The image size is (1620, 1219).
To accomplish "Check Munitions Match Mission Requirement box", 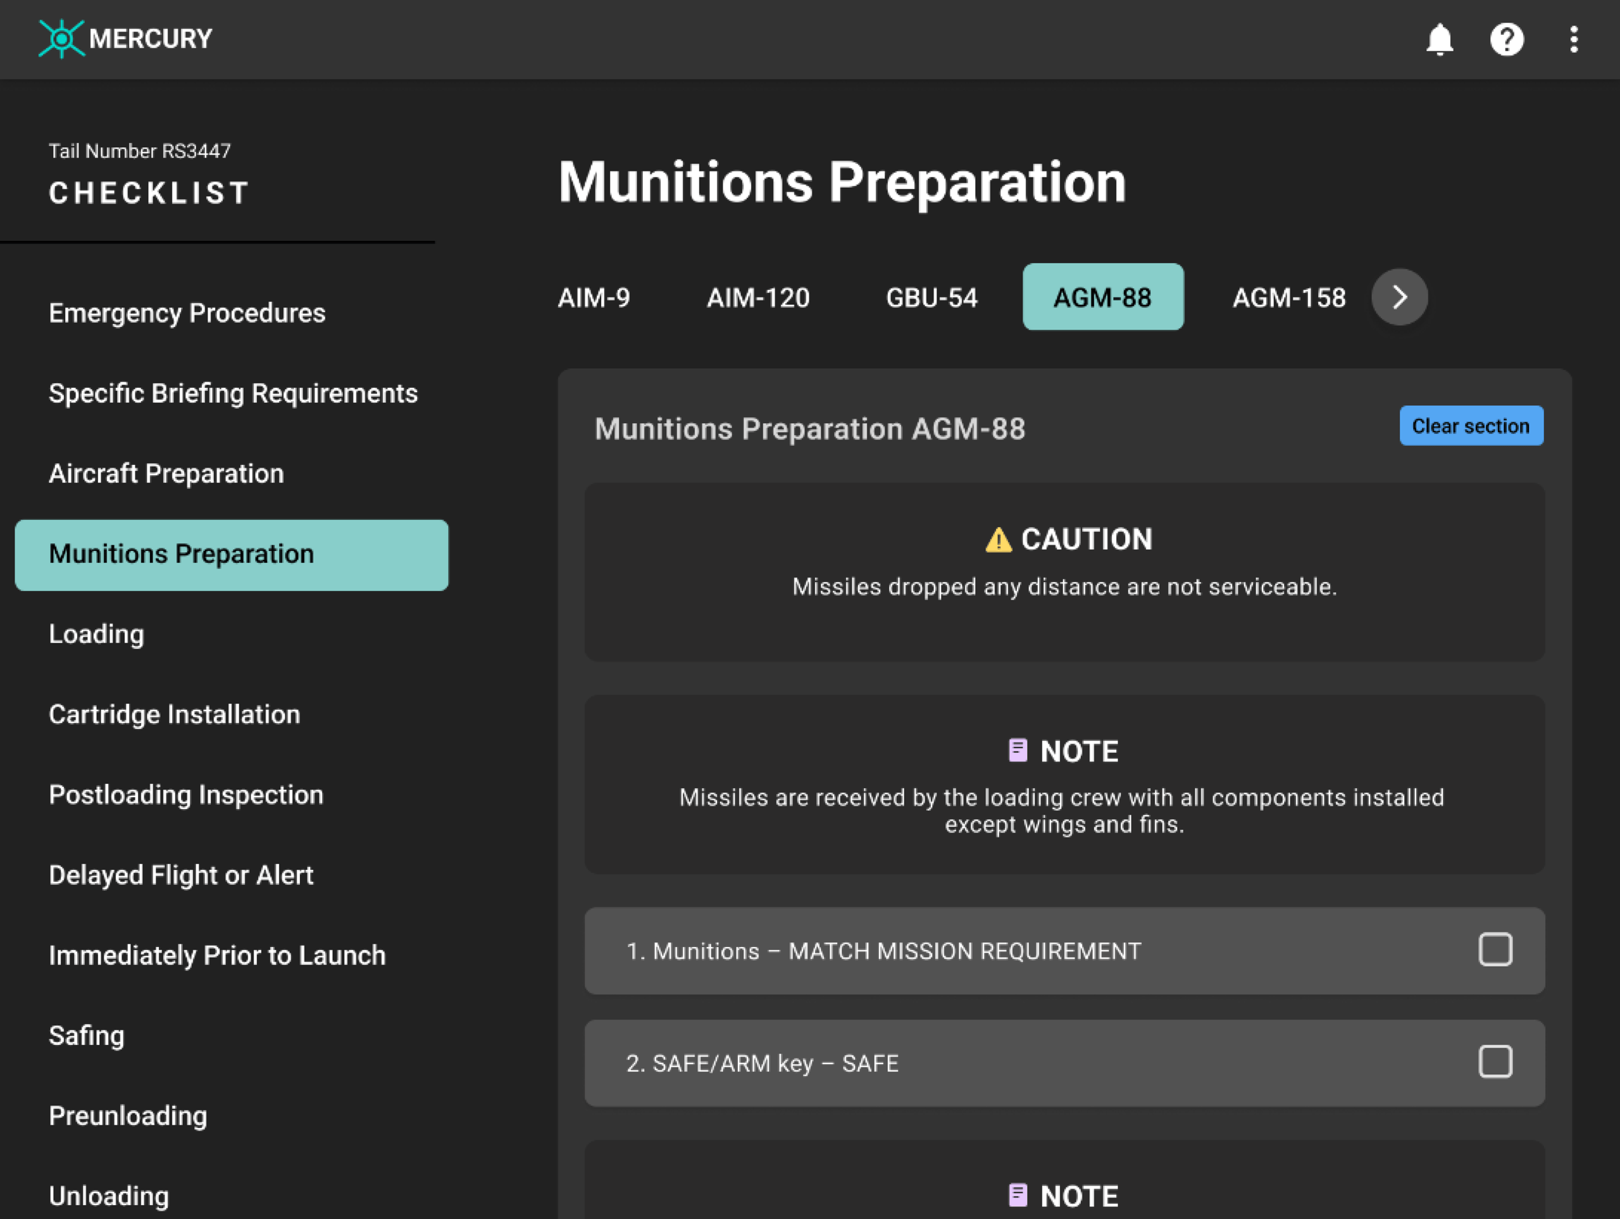I will point(1495,950).
